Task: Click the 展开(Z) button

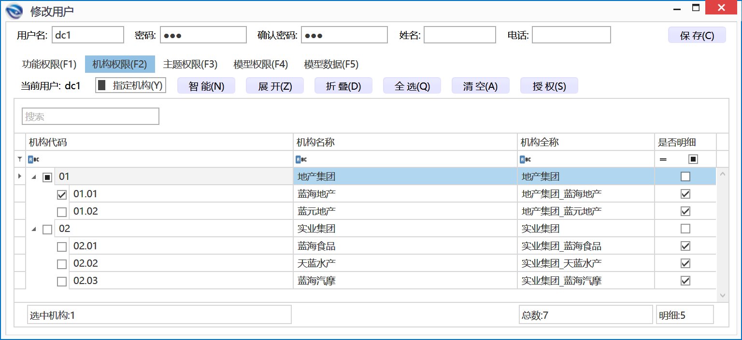Action: tap(275, 86)
